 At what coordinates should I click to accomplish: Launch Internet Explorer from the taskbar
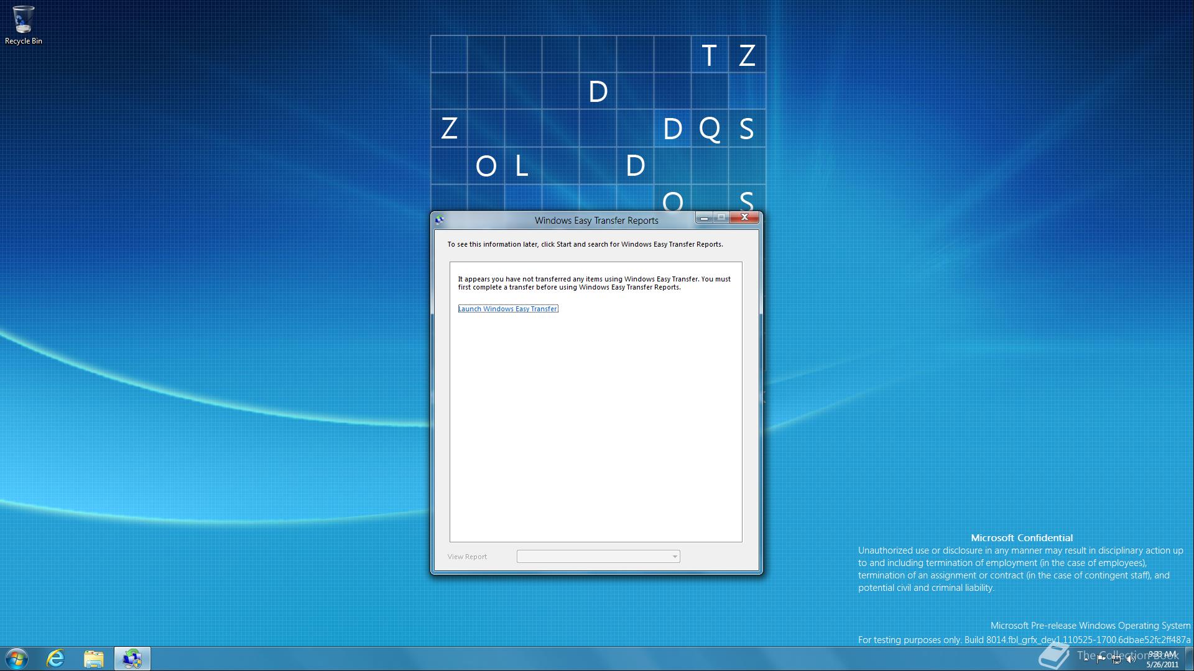coord(56,659)
